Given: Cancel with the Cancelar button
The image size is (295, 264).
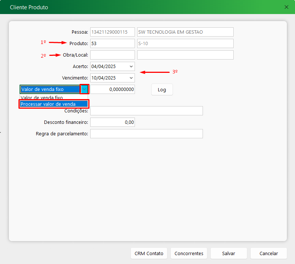Looking at the screenshot, I should (x=269, y=254).
